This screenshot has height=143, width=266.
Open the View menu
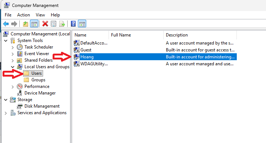pyautogui.click(x=40, y=15)
